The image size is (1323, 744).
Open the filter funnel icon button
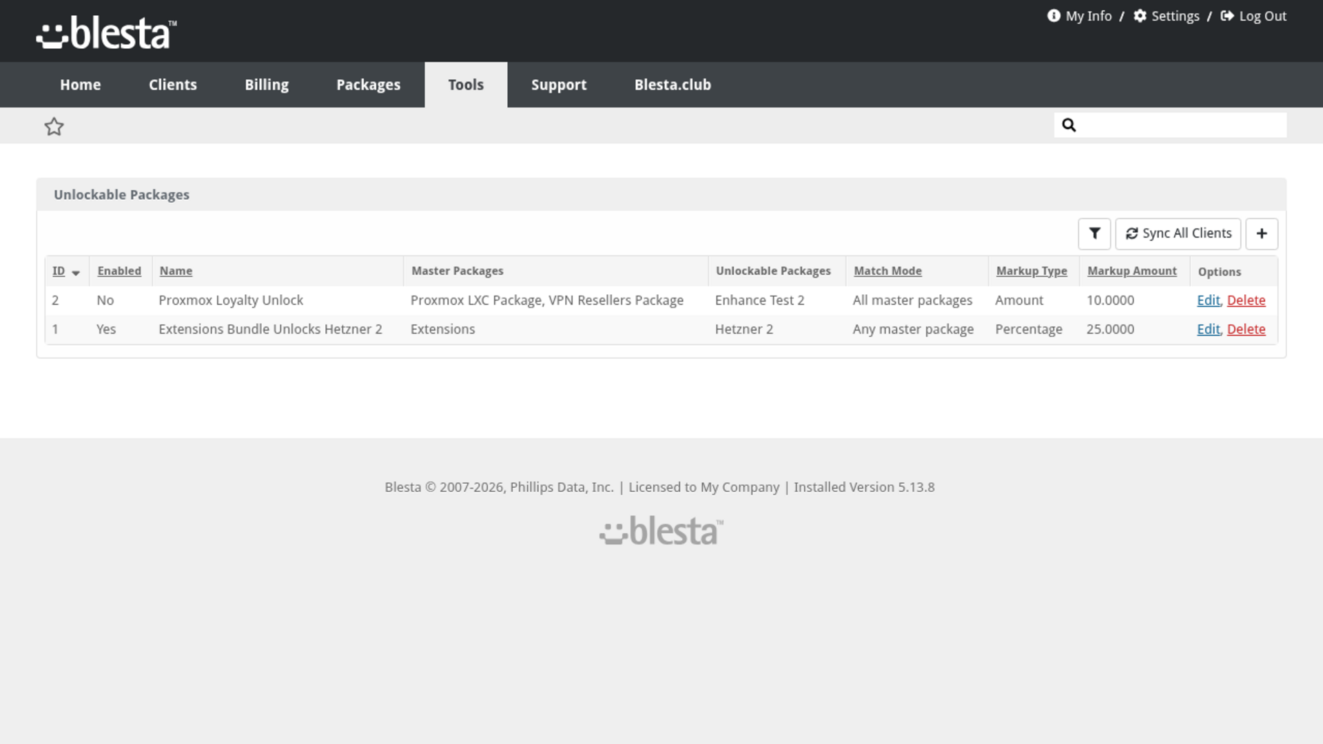[x=1094, y=234]
